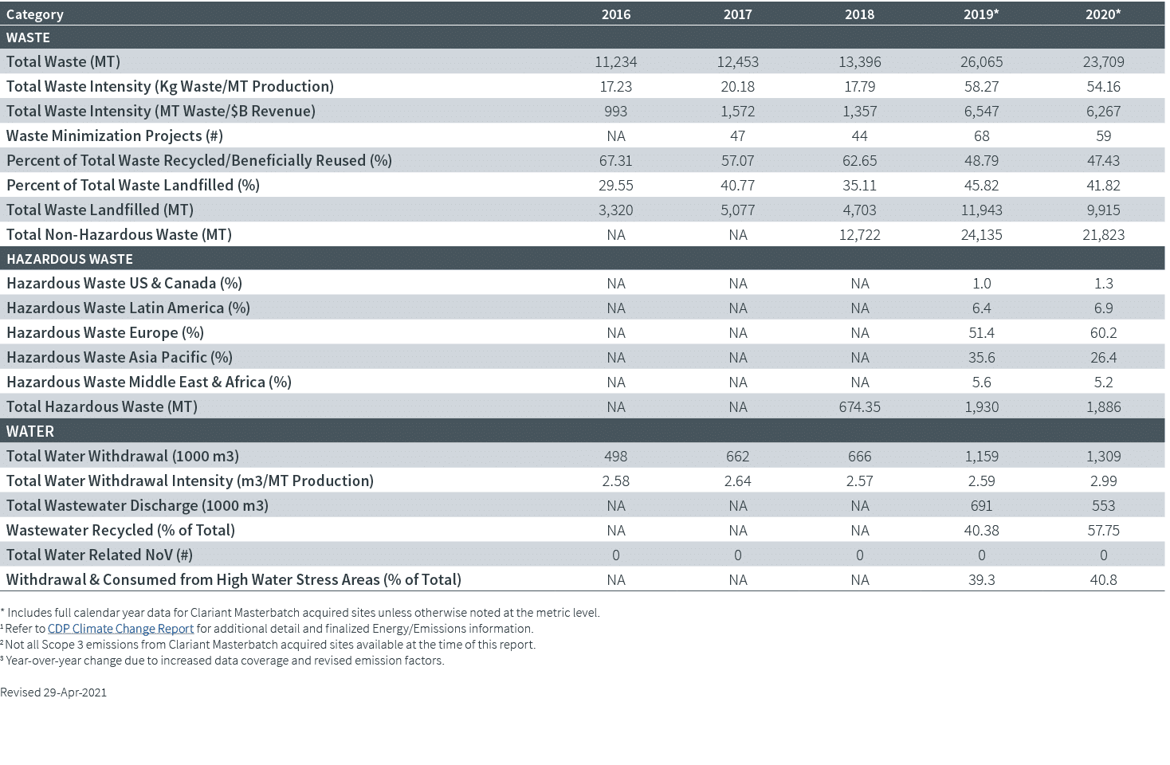Click the 2018 column header
1170x765 pixels.
pos(860,14)
